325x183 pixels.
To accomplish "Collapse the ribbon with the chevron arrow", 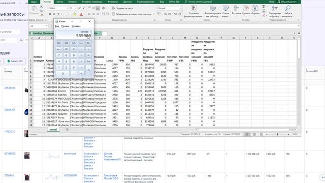I will coord(298,20).
